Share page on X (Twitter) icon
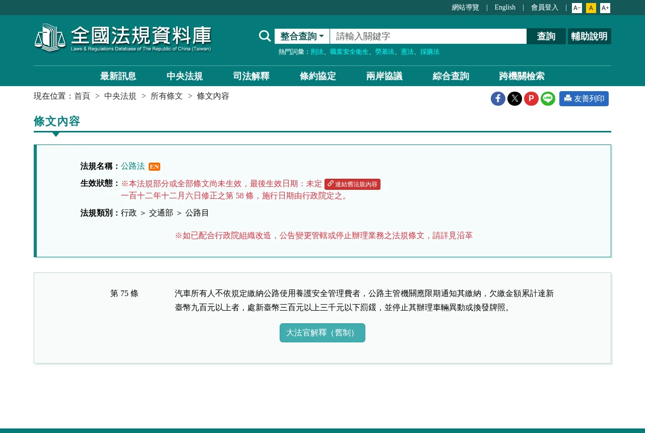This screenshot has width=645, height=433. click(x=514, y=99)
